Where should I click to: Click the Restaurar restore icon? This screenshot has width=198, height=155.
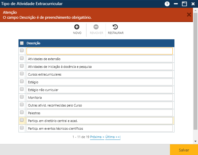(x=115, y=27)
